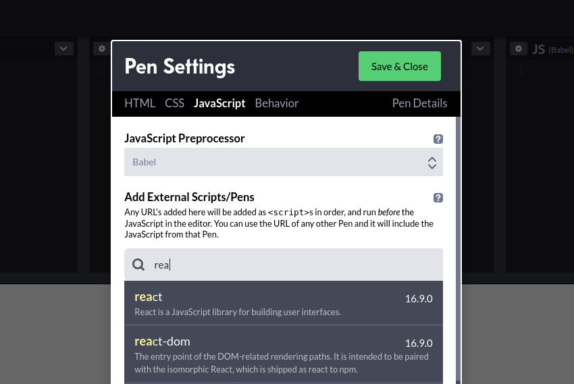
Task: Choose the react-dom search result
Action: click(x=284, y=354)
